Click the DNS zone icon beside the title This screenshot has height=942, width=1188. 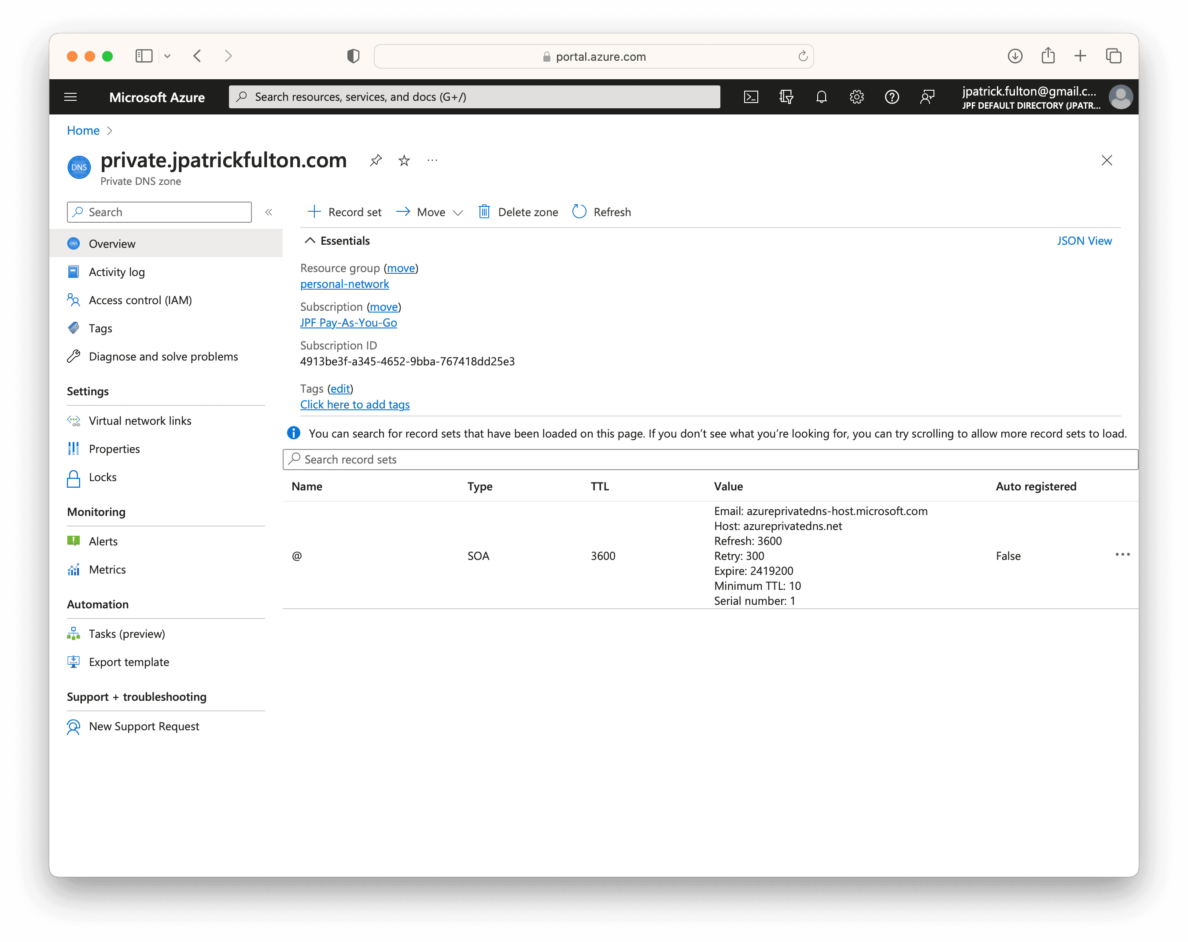79,167
